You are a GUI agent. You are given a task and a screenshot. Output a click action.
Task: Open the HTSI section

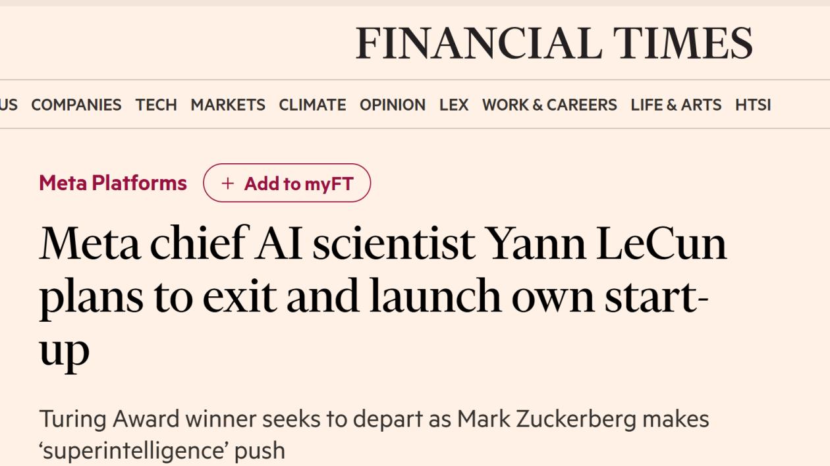tap(753, 105)
